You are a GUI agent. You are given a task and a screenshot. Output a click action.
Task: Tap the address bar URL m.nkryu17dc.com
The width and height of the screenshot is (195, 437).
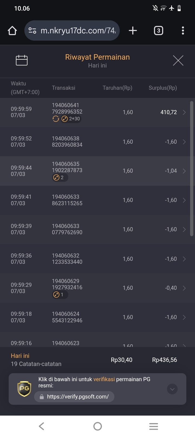78,31
